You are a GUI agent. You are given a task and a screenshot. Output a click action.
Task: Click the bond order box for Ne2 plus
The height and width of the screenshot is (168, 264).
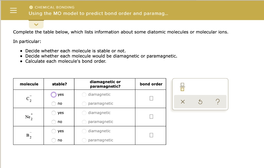click(x=151, y=117)
